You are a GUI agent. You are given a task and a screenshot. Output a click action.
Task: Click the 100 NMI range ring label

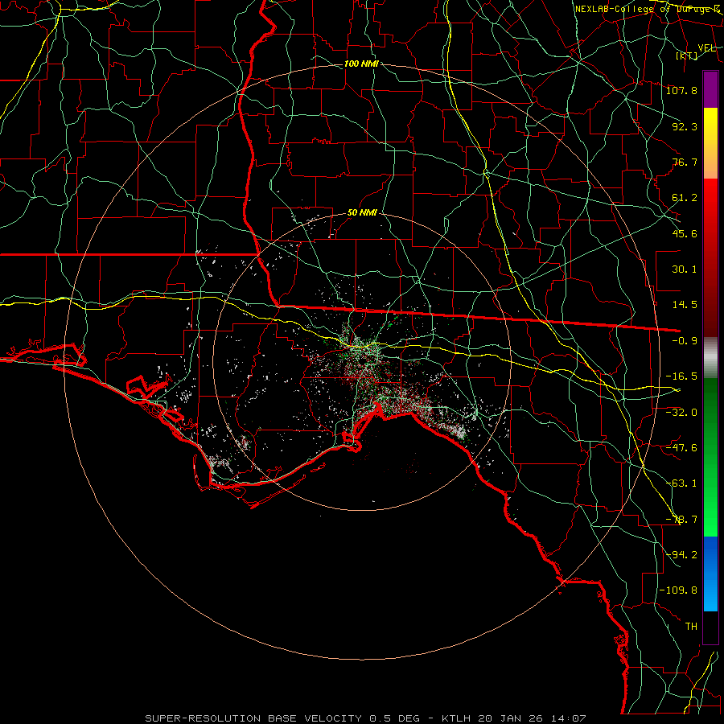pos(361,64)
